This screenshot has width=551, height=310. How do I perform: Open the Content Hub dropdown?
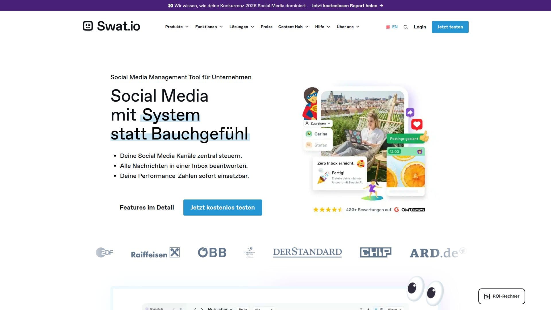293,27
